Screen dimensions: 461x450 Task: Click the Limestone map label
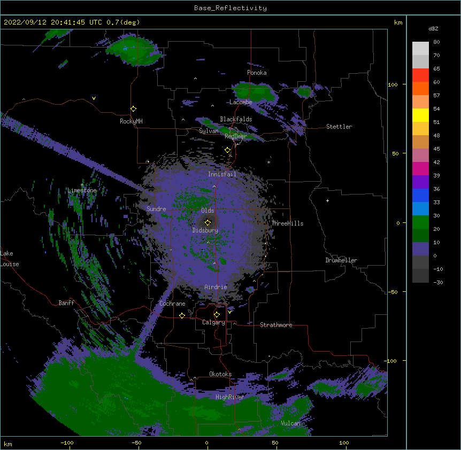click(x=82, y=190)
